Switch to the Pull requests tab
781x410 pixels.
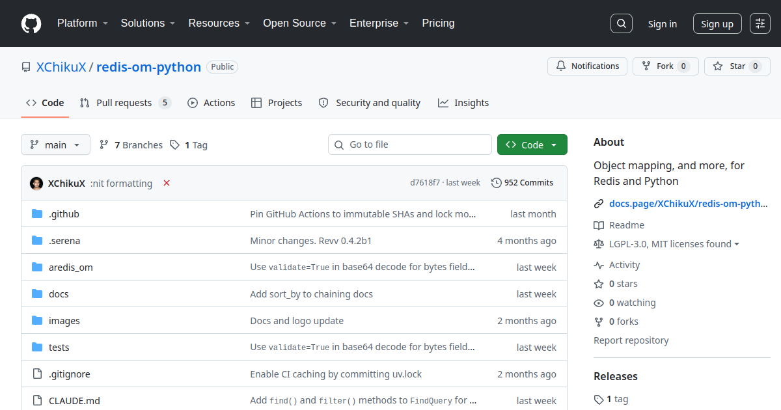[125, 103]
